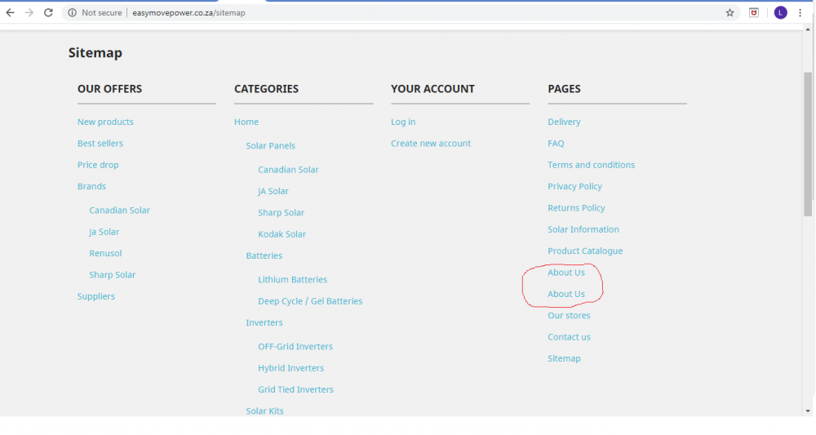Open Price drop link

[98, 165]
